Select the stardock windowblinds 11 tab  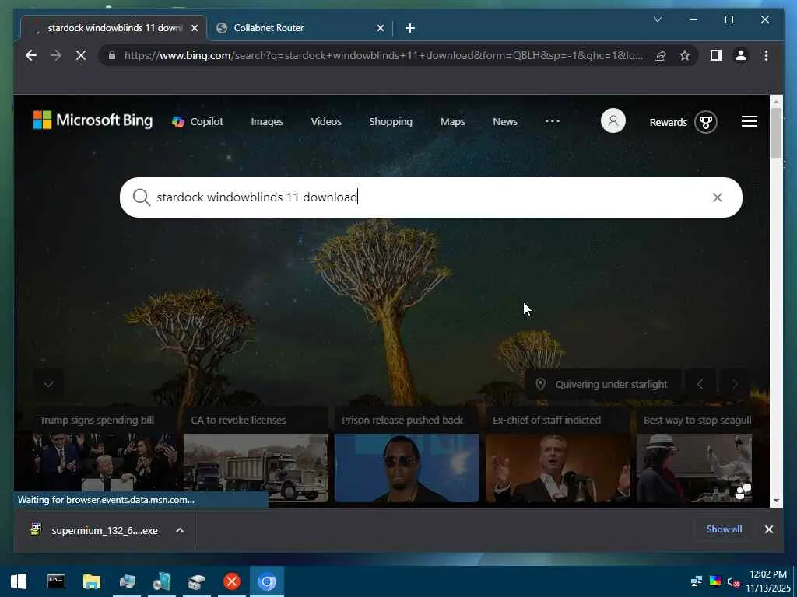(113, 28)
